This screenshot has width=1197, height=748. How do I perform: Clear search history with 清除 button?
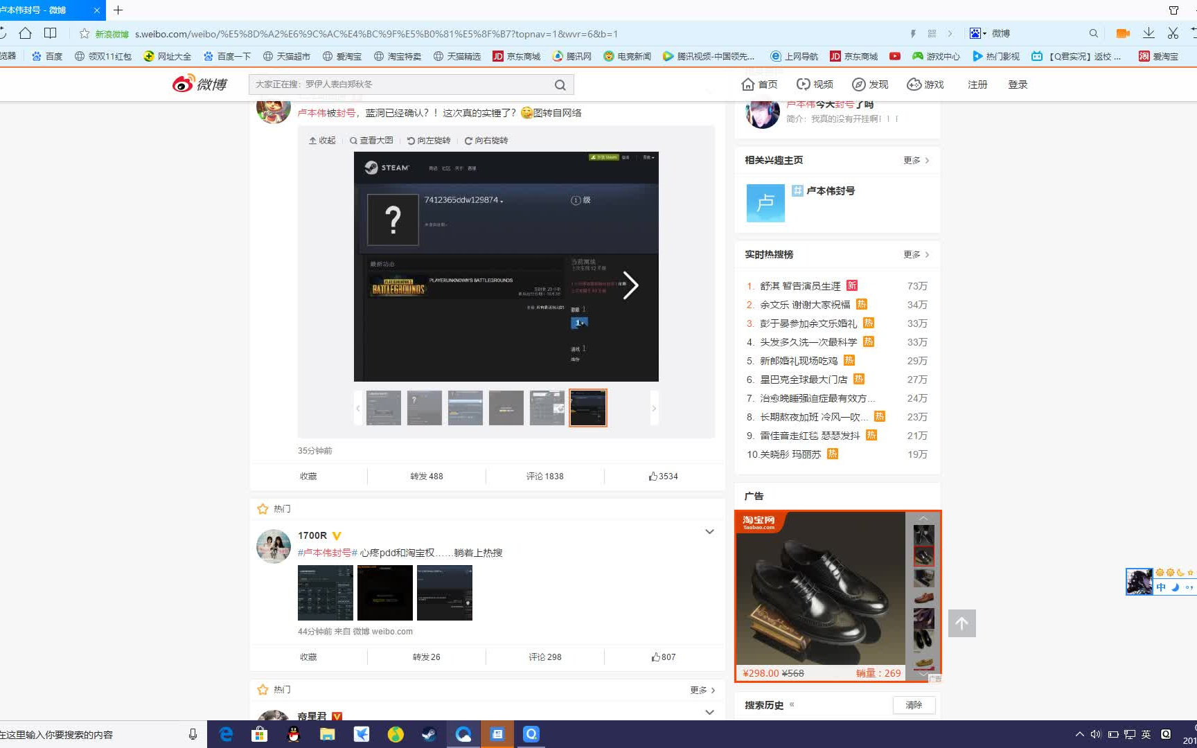tap(914, 705)
